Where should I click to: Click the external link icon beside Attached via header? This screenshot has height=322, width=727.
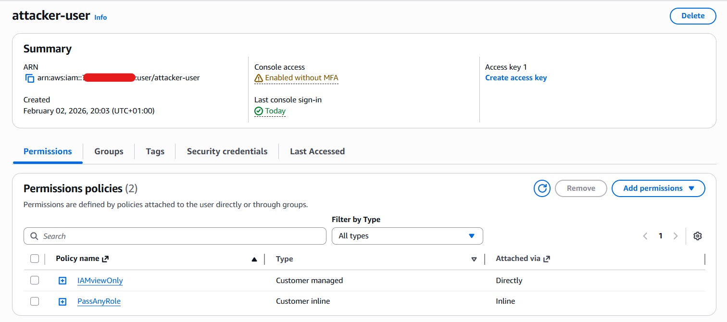[547, 258]
